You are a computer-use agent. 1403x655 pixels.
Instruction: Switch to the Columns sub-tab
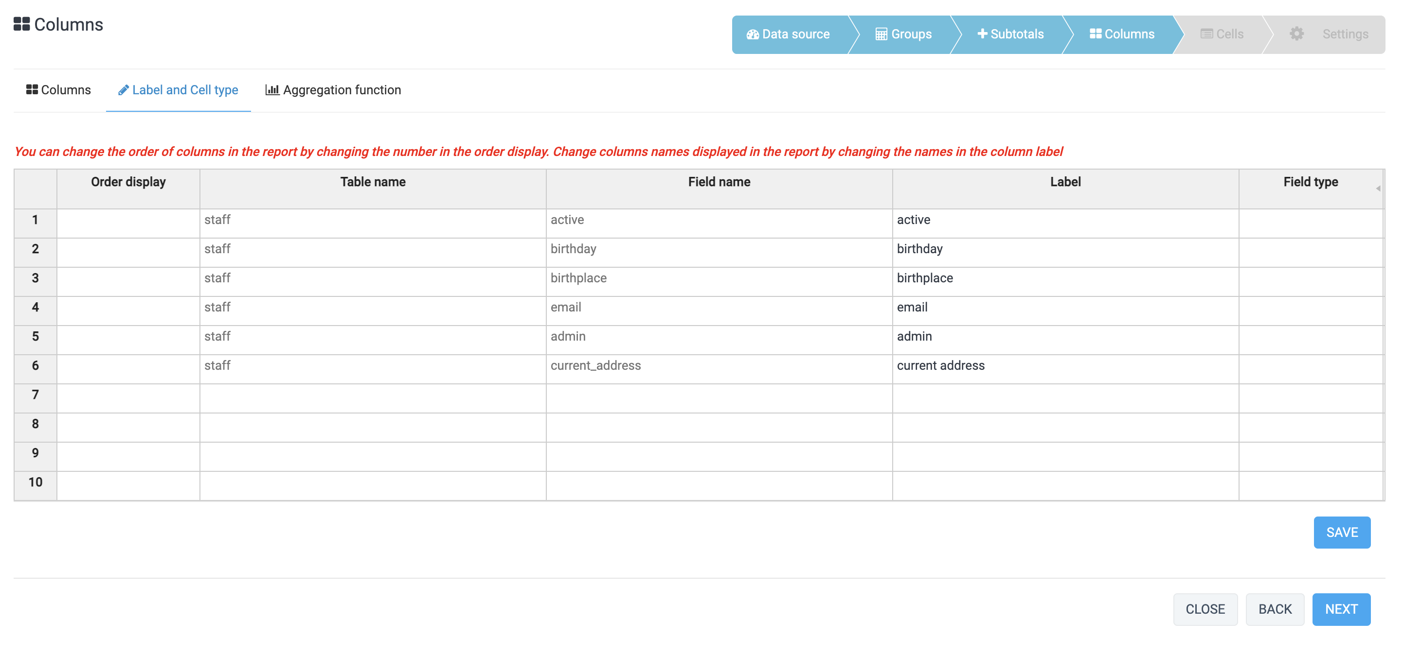[x=59, y=90]
